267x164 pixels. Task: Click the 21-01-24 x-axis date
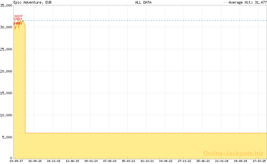[x=222, y=161]
